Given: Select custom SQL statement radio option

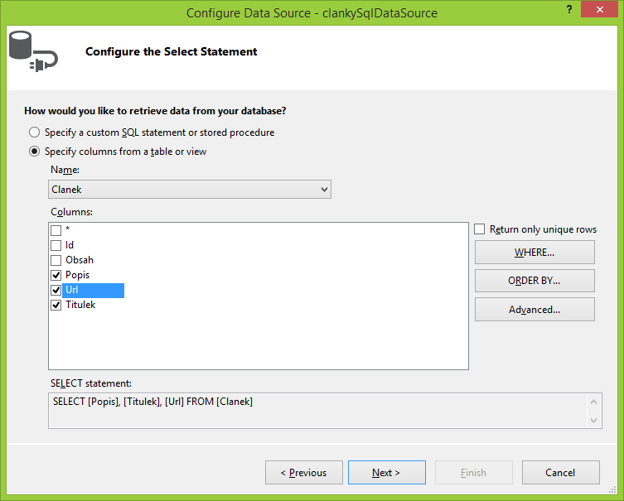Looking at the screenshot, I should point(35,132).
